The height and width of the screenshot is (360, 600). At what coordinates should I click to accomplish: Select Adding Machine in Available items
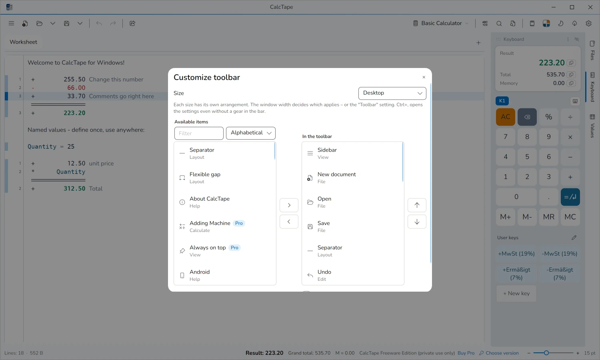[224, 226]
